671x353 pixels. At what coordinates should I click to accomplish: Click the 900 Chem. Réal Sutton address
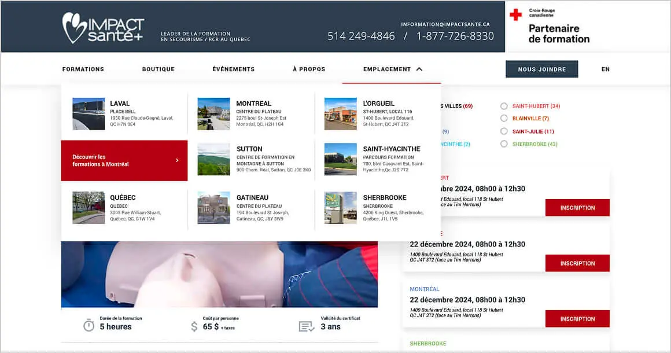tap(274, 170)
